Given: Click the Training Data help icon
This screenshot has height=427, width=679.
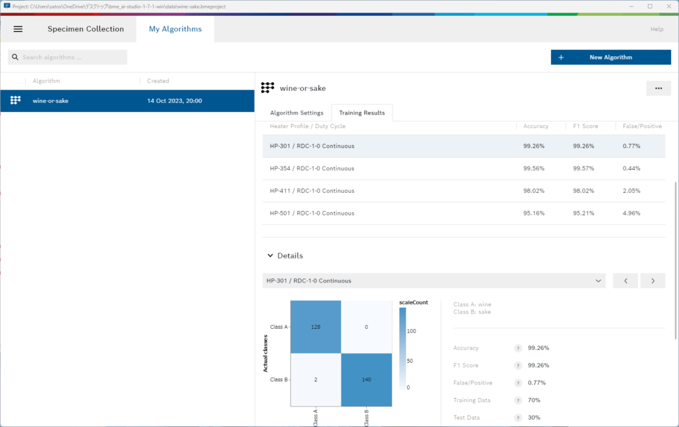Looking at the screenshot, I should coord(518,400).
